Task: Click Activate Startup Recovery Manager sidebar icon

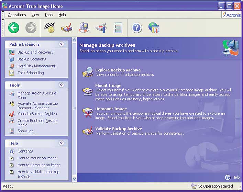Action: tap(12, 104)
